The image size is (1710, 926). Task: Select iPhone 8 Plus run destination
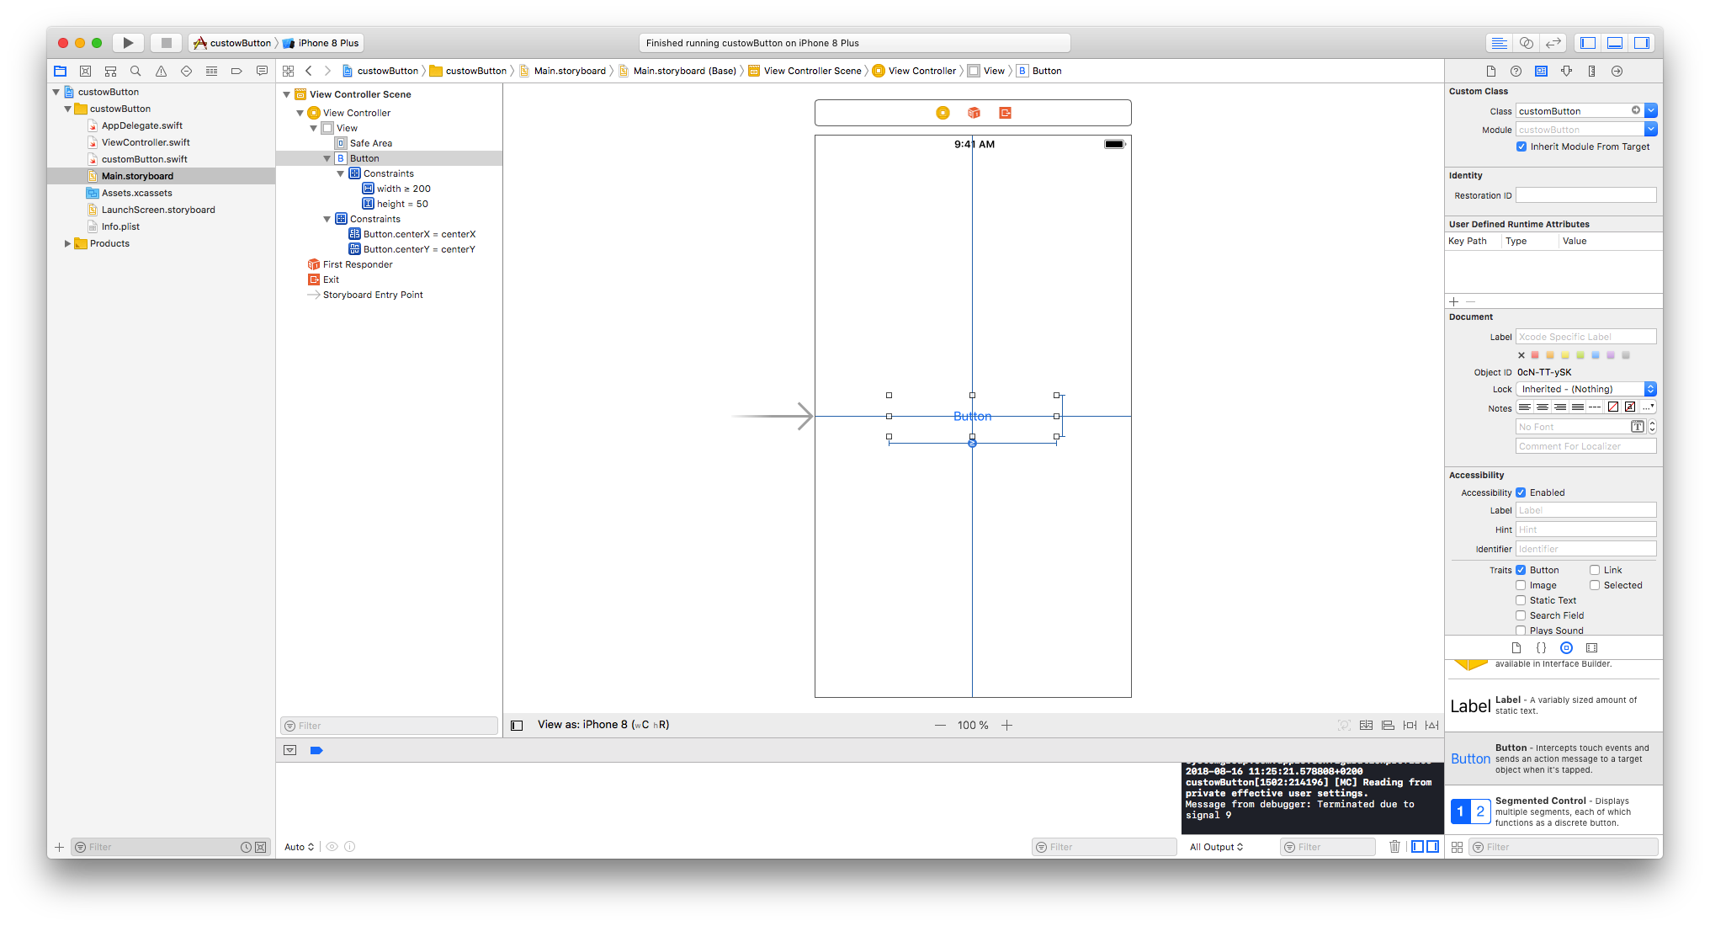321,44
